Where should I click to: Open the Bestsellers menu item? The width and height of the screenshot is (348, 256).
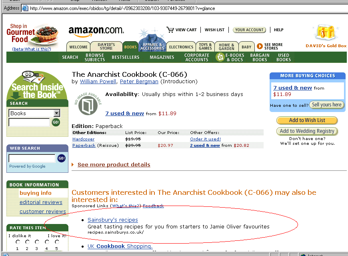[126, 57]
